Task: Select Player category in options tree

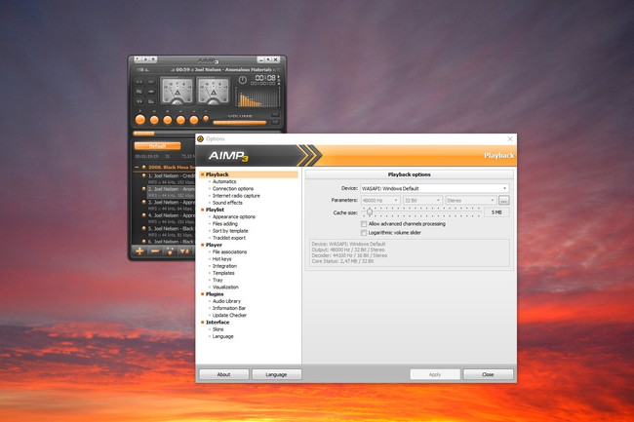Action: click(214, 246)
